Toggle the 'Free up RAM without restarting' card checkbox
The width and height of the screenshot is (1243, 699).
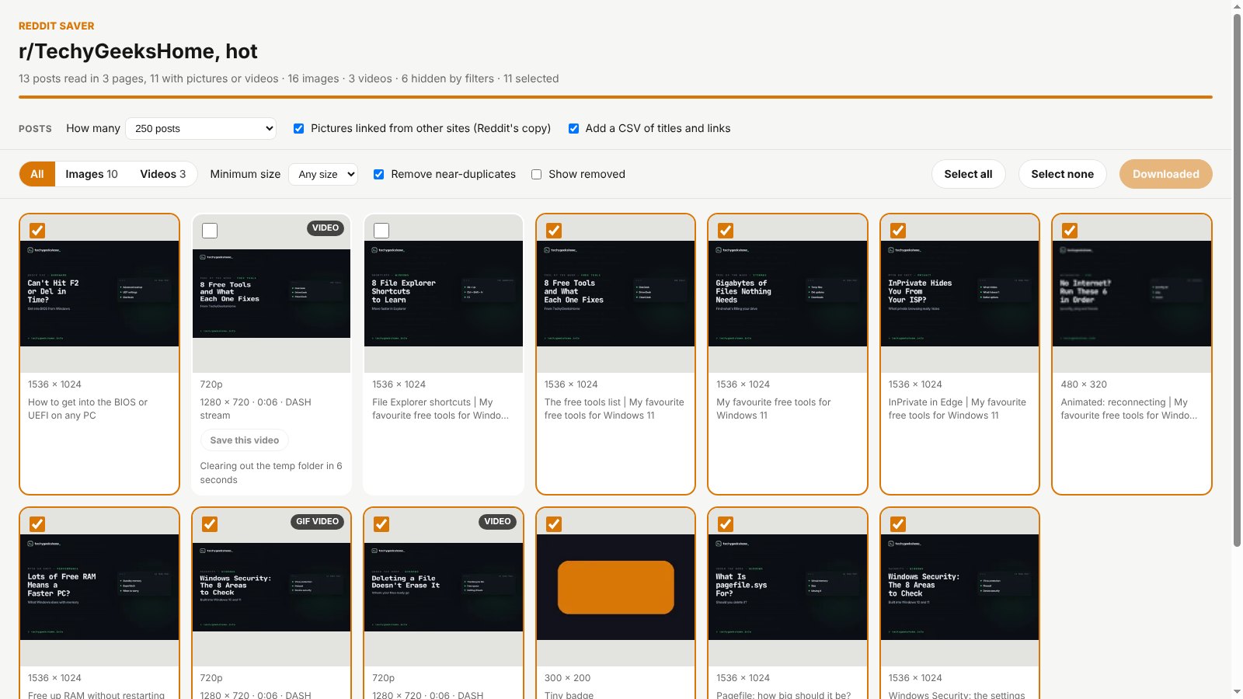(x=37, y=524)
